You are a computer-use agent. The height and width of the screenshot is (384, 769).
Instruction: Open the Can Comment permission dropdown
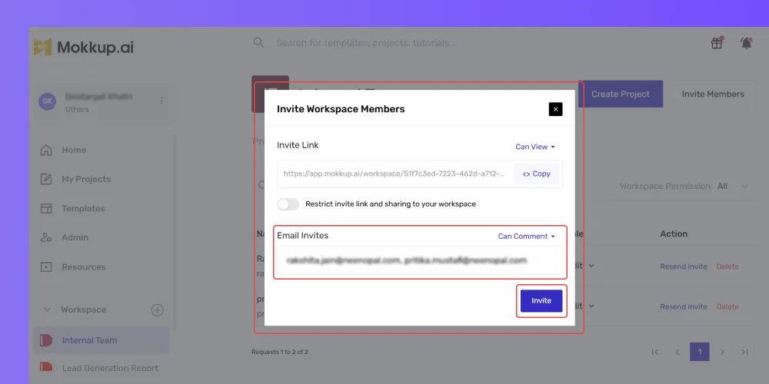pyautogui.click(x=527, y=236)
